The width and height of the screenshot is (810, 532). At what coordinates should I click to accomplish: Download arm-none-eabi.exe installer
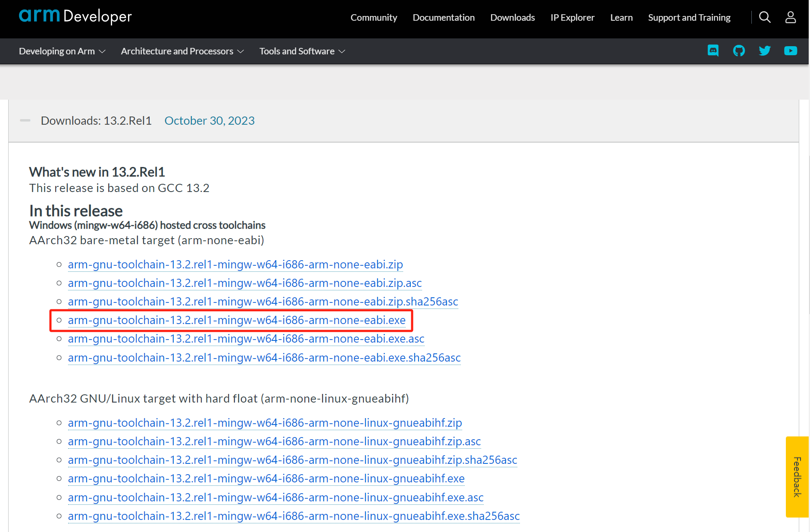[x=237, y=320]
